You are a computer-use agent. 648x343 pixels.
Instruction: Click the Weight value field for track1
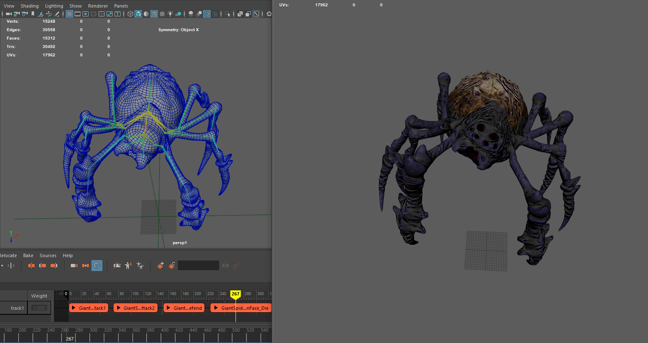coord(39,308)
